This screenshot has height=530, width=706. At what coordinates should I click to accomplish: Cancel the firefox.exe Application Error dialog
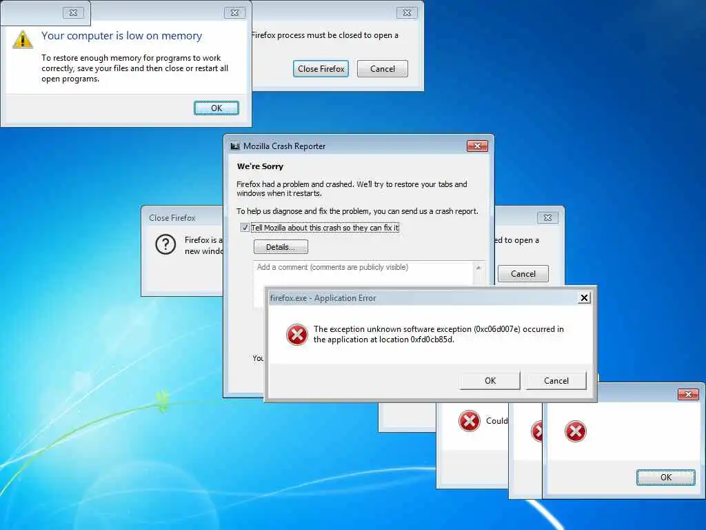pos(556,381)
